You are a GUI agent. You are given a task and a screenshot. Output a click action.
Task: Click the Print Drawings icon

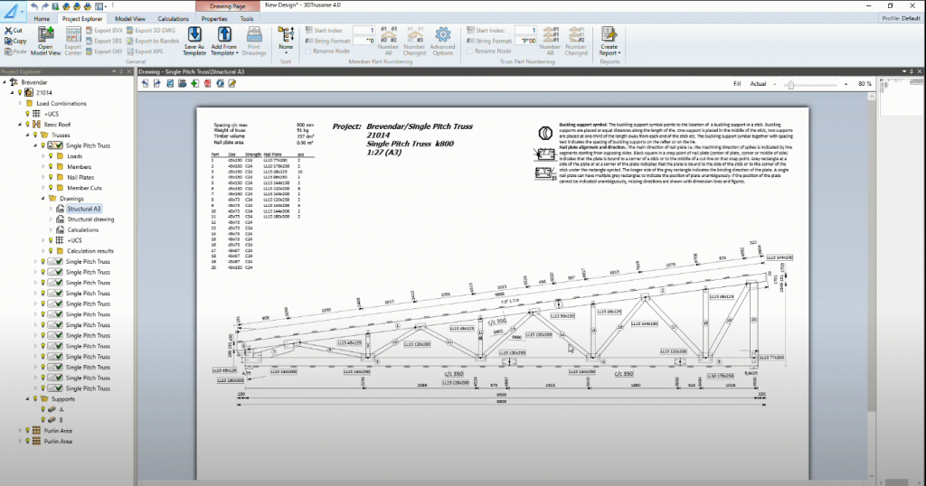pos(254,35)
